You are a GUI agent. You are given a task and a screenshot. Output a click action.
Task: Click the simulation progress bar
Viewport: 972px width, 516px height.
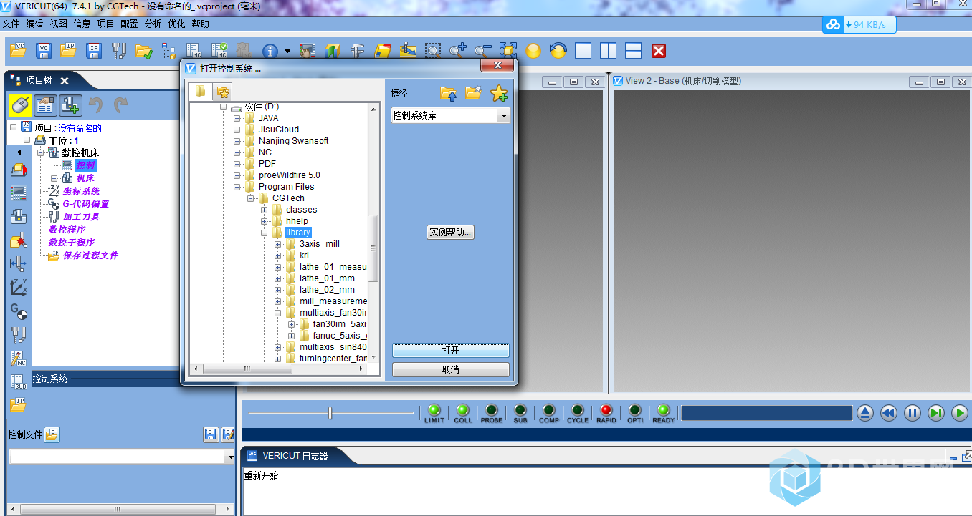coord(766,413)
